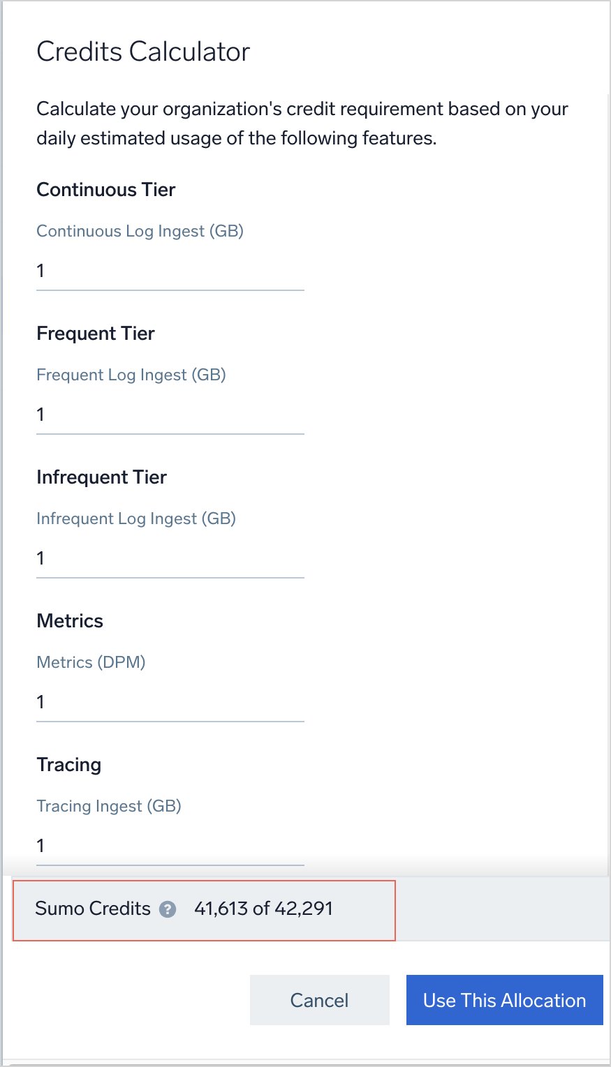Viewport: 611px width, 1067px height.
Task: Click the Metrics (DPM) field label
Action: click(x=91, y=663)
